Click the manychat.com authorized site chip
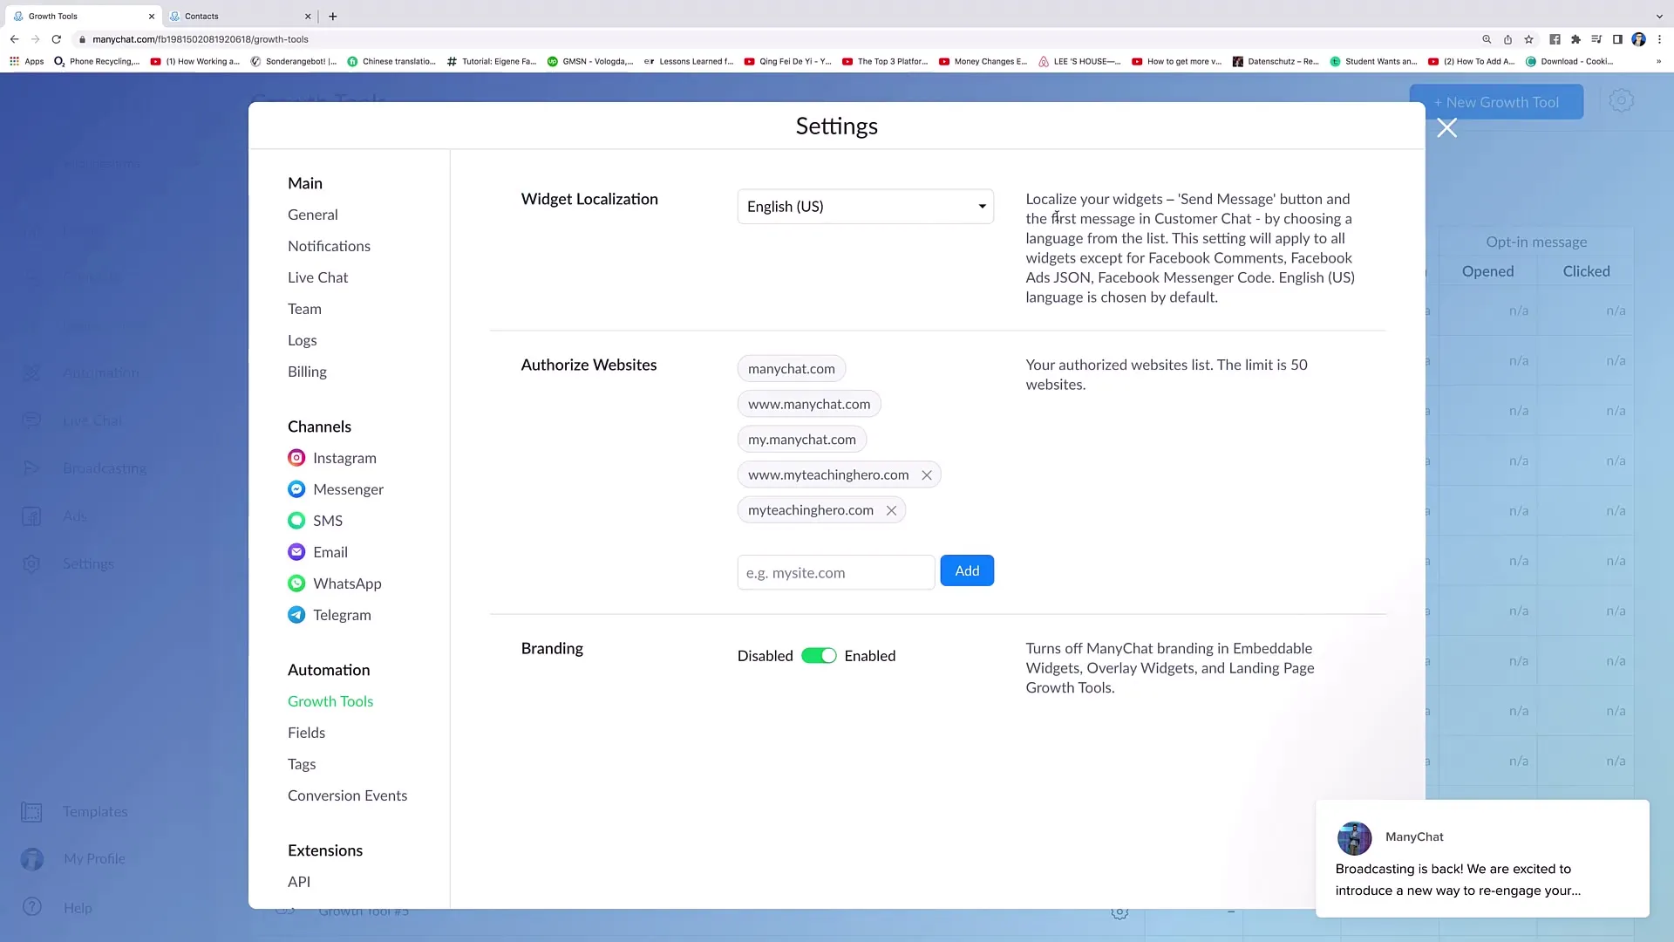This screenshot has height=942, width=1674. point(791,369)
